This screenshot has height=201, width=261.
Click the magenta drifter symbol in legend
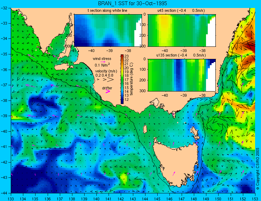(108, 91)
